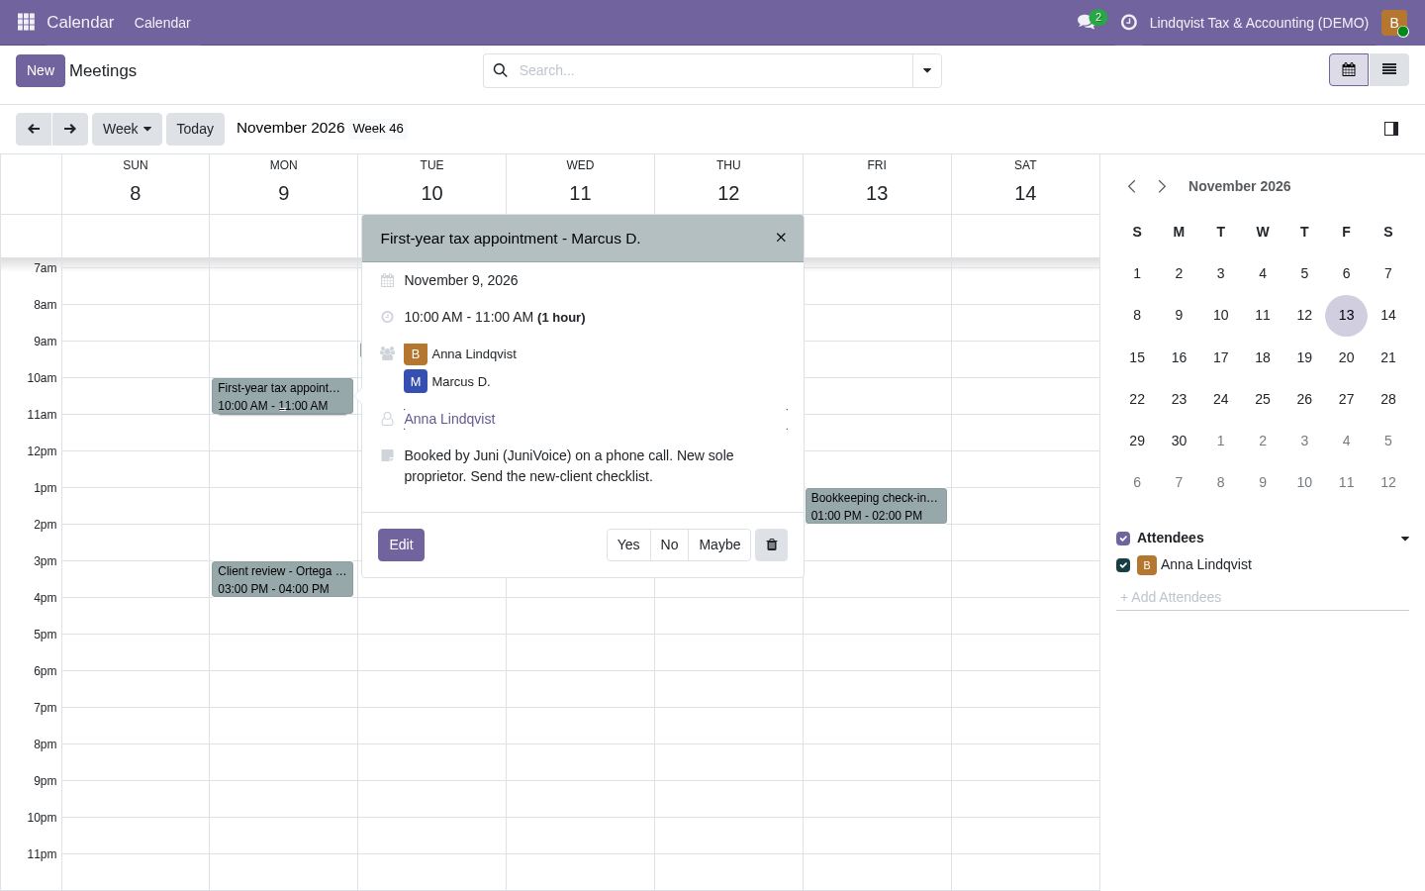The width and height of the screenshot is (1425, 891).
Task: Create a New meeting
Action: point(41,70)
